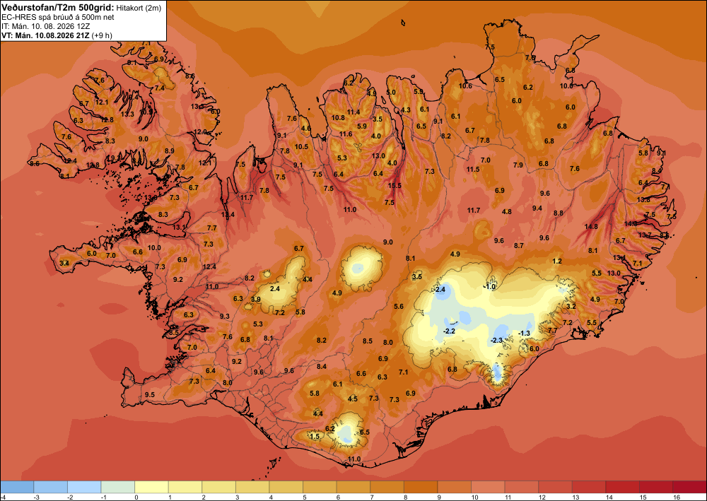Click the 'Hitakort (2m)' label in the header
The image size is (707, 501).
click(140, 7)
